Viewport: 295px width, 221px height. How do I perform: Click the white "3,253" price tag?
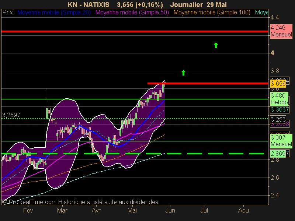pyautogui.click(x=278, y=119)
